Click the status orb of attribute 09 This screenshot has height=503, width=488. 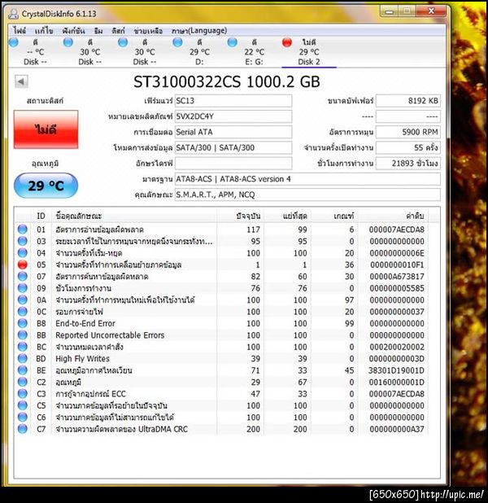point(23,288)
